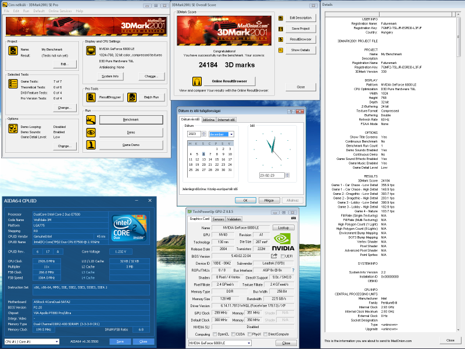
Task: Click the Lookup button in GPU-Z
Action: click(x=283, y=227)
